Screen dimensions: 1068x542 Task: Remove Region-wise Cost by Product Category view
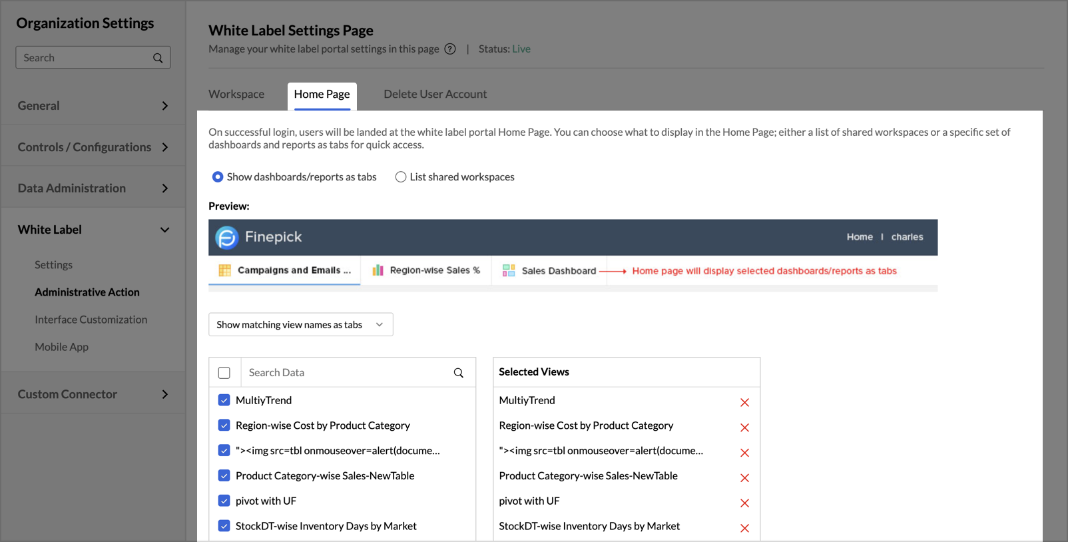pyautogui.click(x=744, y=427)
